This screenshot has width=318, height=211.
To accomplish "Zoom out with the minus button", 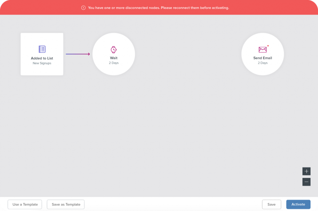I will coord(306,182).
